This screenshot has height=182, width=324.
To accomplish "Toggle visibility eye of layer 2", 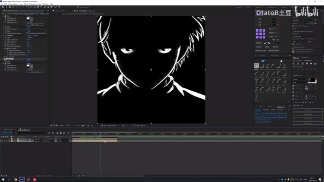I will tap(1, 141).
